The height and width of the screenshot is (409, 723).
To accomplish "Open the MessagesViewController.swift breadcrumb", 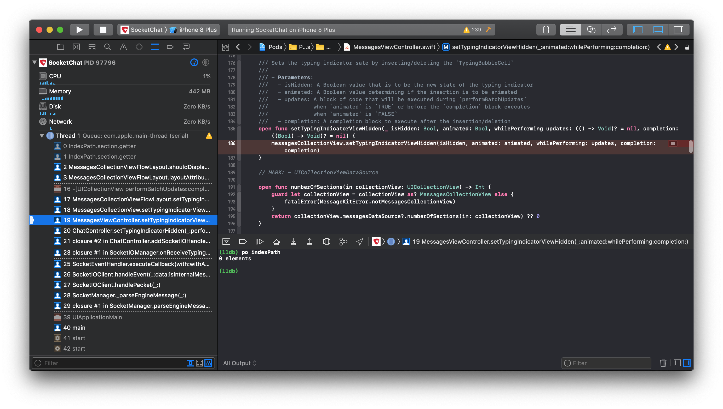I will [x=390, y=47].
